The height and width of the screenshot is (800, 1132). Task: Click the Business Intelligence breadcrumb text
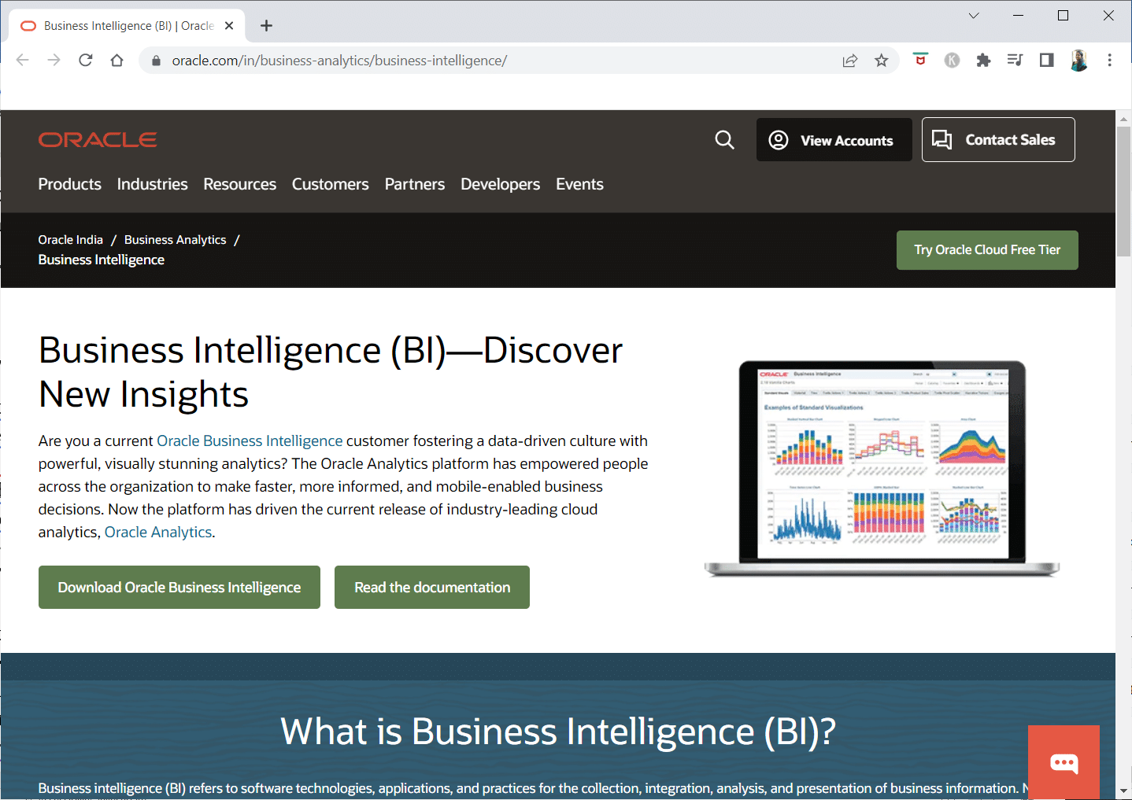[102, 260]
